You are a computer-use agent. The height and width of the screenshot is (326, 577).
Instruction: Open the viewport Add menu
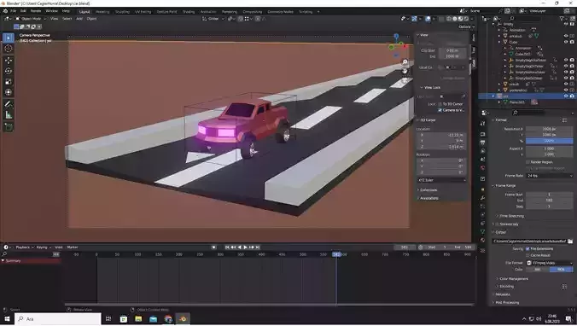coord(79,19)
